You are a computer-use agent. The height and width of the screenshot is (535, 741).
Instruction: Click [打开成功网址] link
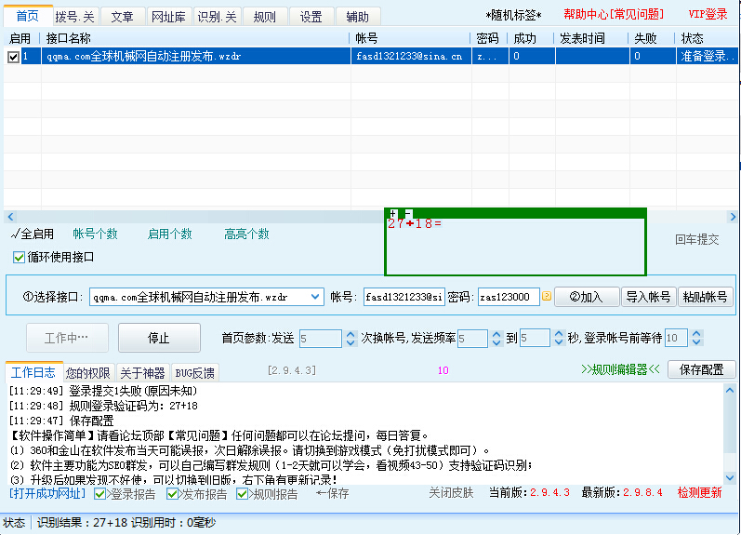(47, 493)
